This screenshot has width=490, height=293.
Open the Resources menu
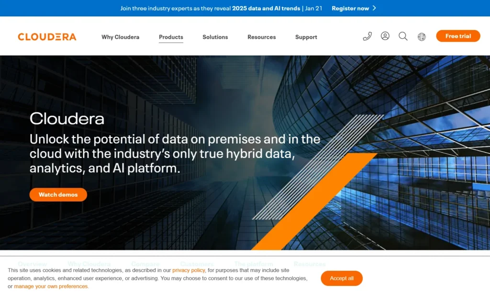(x=262, y=37)
